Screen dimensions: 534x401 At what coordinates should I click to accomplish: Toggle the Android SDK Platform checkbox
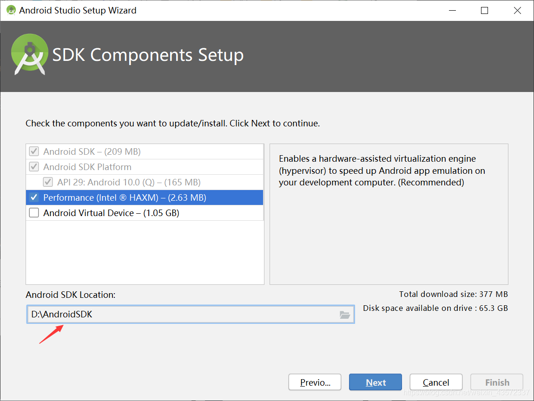pos(34,167)
